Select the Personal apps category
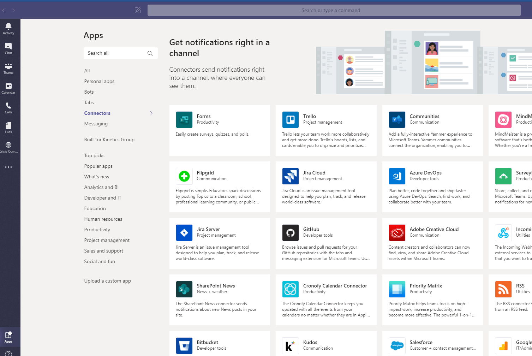532x356 pixels. click(x=99, y=81)
